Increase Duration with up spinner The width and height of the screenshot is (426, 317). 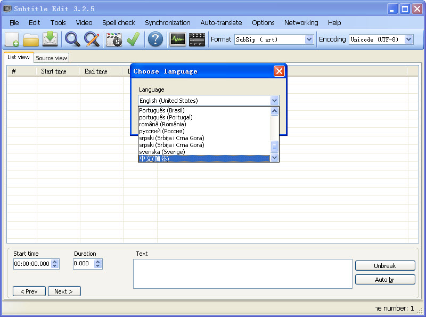tap(98, 262)
